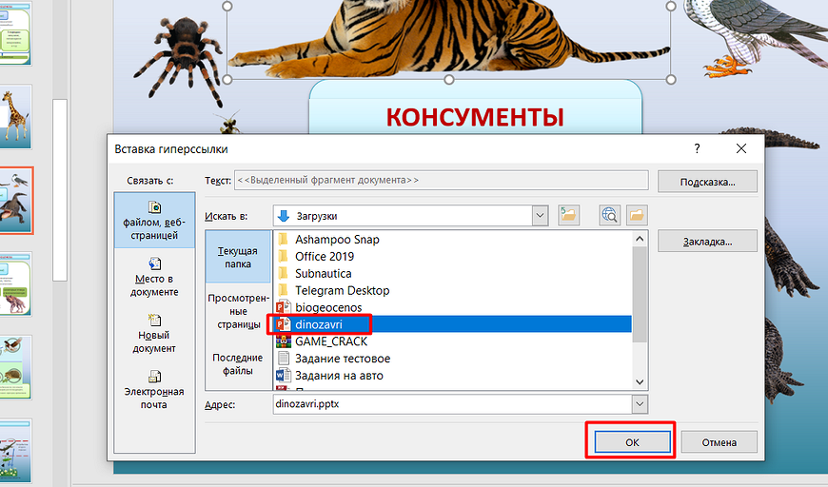Click the 'Закладка...' button

(x=706, y=242)
